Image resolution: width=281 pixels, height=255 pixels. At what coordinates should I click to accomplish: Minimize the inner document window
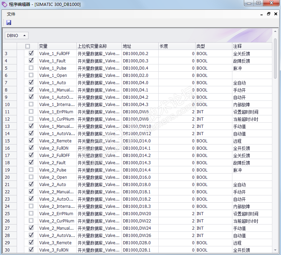click(x=262, y=14)
